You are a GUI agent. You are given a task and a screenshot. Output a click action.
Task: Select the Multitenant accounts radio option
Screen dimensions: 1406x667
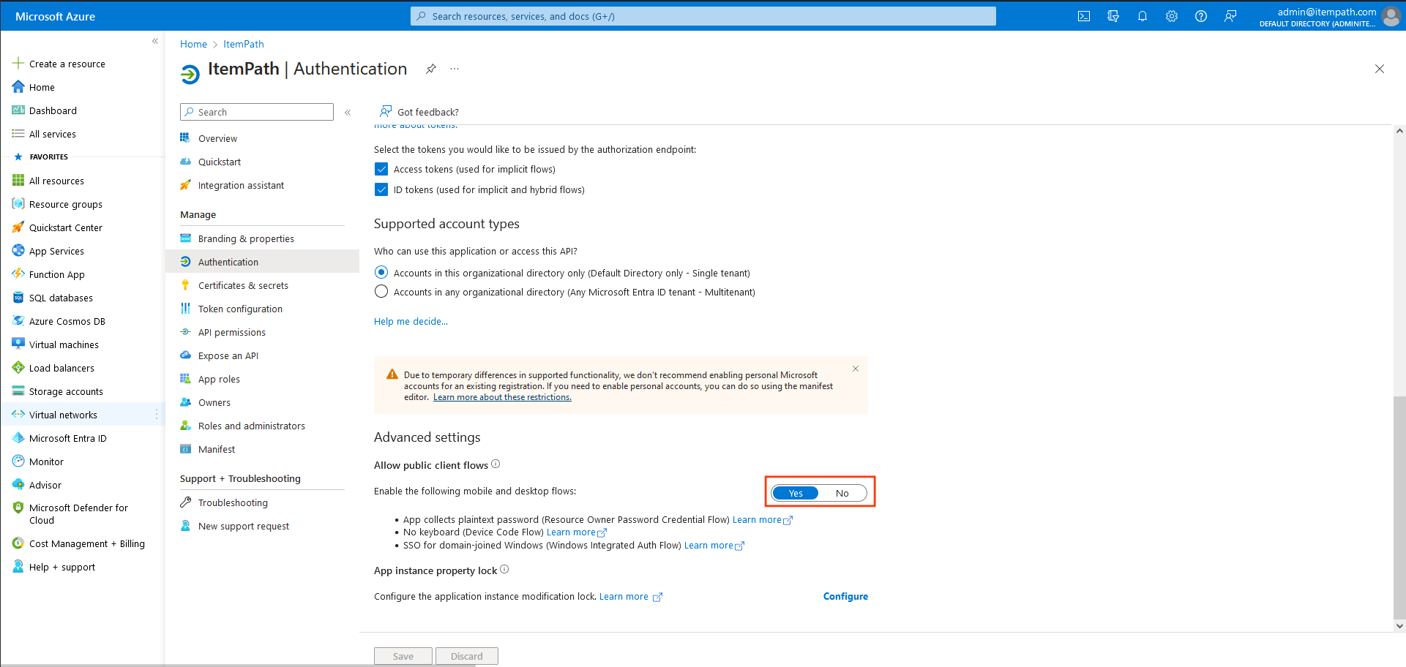click(x=381, y=292)
